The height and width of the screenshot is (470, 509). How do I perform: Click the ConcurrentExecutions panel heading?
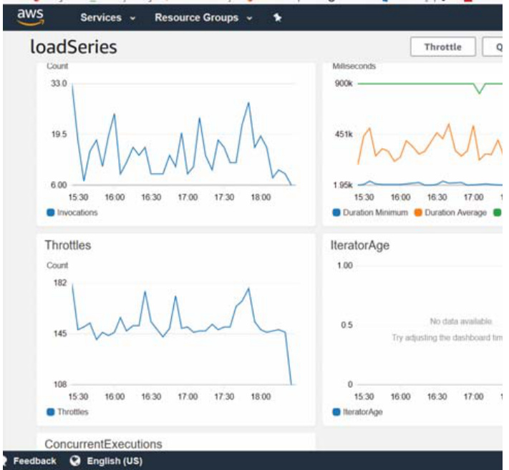click(x=103, y=444)
